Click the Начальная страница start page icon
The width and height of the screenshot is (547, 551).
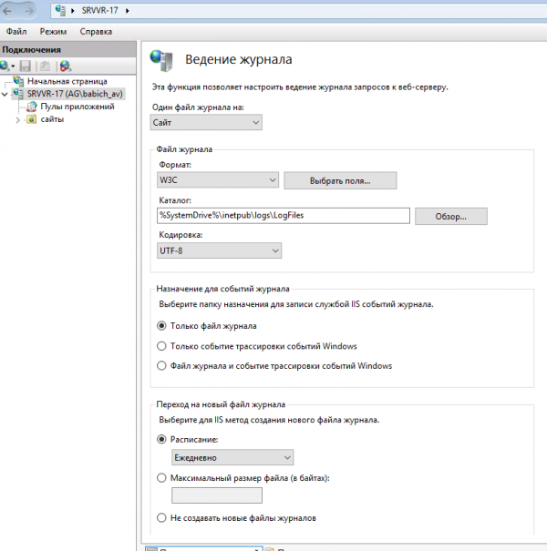click(x=18, y=81)
